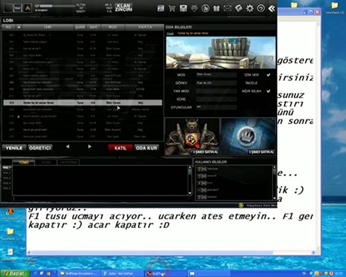Screen dimensions: 346x277
Task: Click the KLAN ZİNCİRİ logo
Action: click(123, 8)
